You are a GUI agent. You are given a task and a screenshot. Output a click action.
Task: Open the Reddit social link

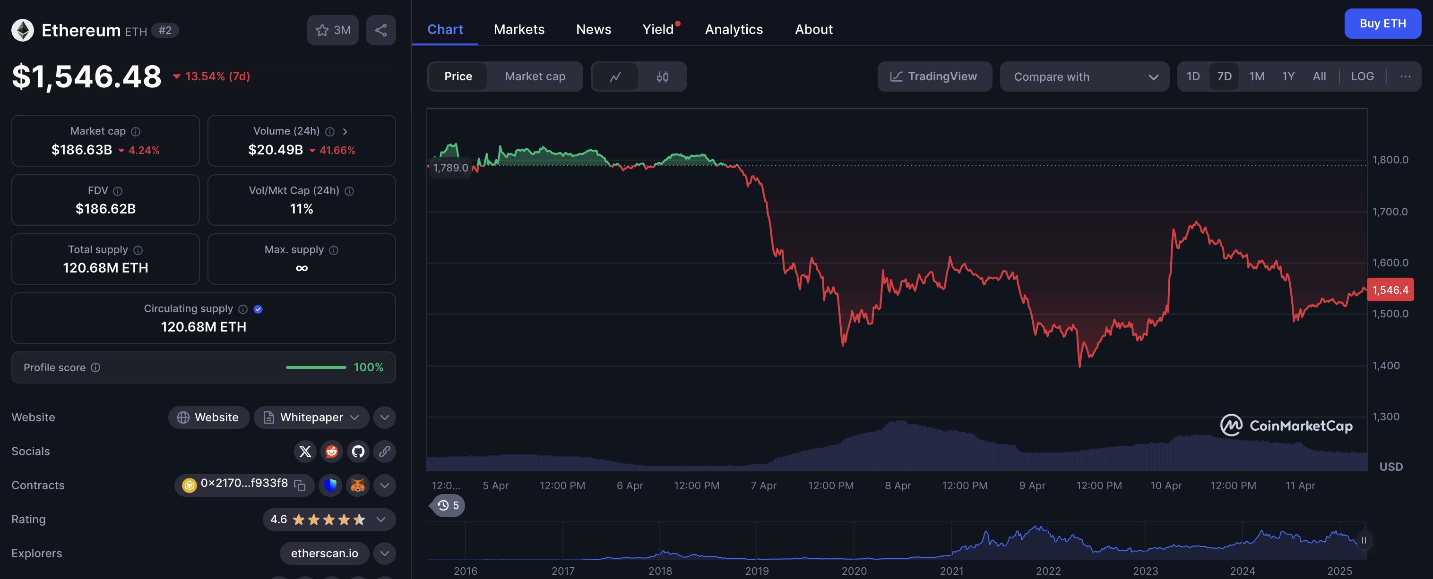tap(332, 451)
